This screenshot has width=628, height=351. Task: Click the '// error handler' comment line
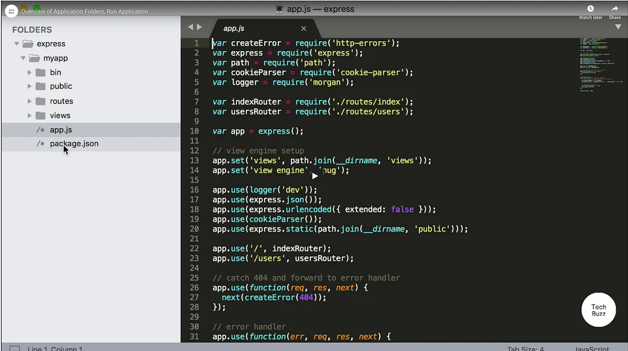coord(249,327)
